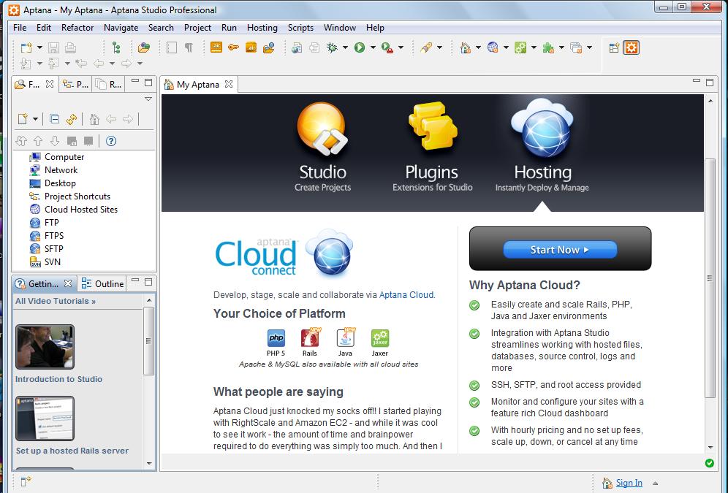
Task: Click the My Aptana page vertical scrollbar
Action: coord(710,278)
